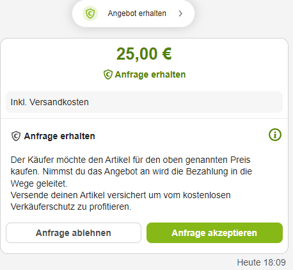Expand the Angebot erhalten chevron arrow
The width and height of the screenshot is (293, 270).
pos(180,13)
